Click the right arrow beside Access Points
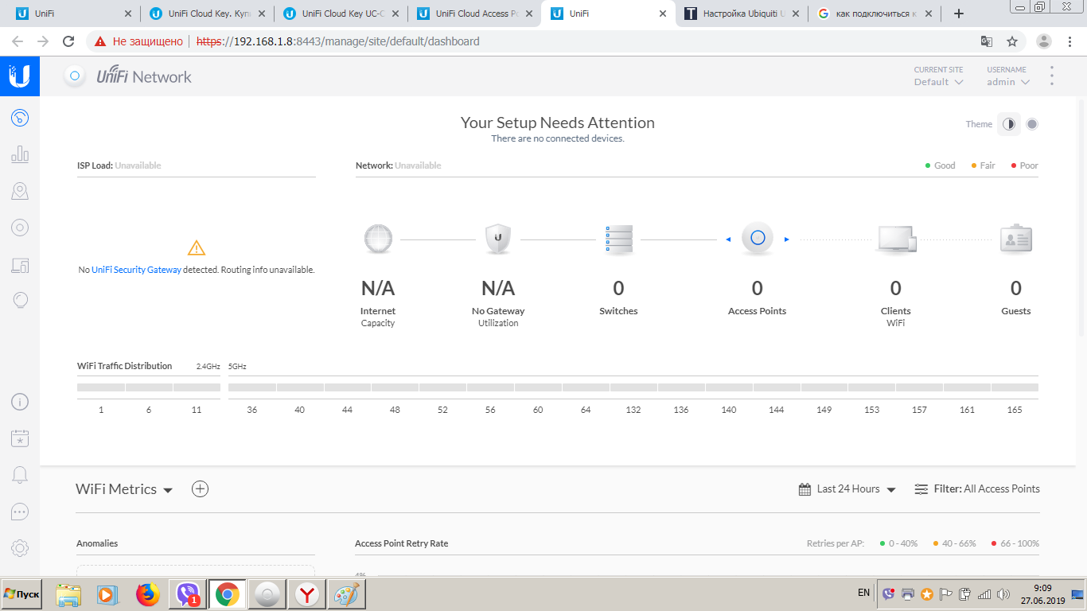Screen dimensions: 1087x611 tap(787, 239)
